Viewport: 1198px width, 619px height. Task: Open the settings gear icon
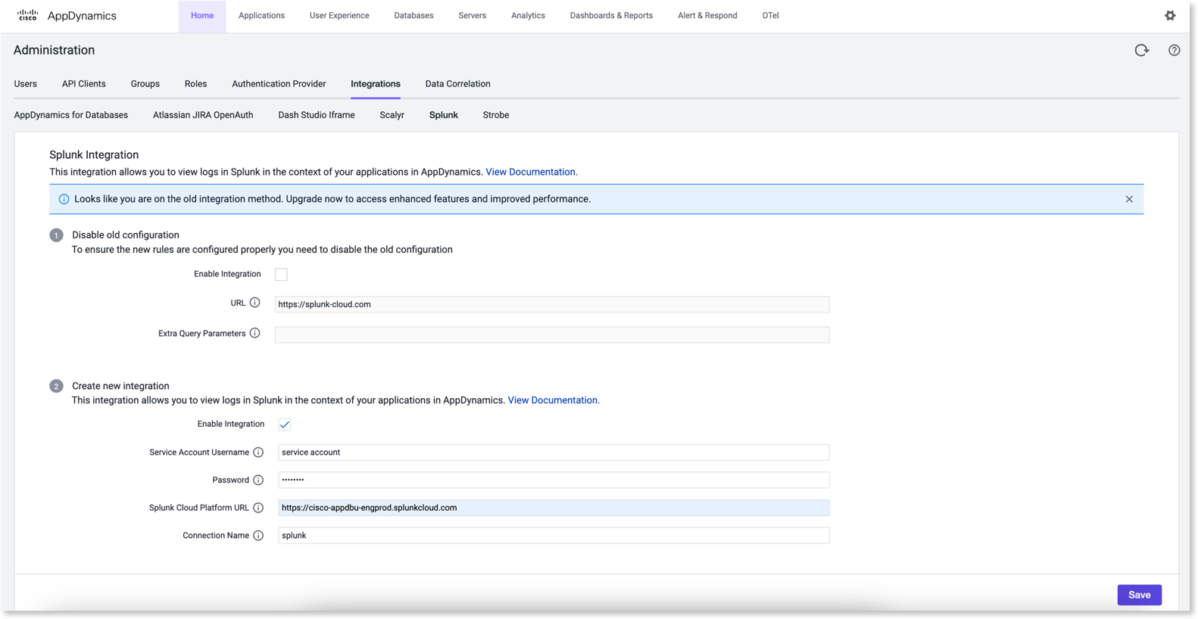1170,15
